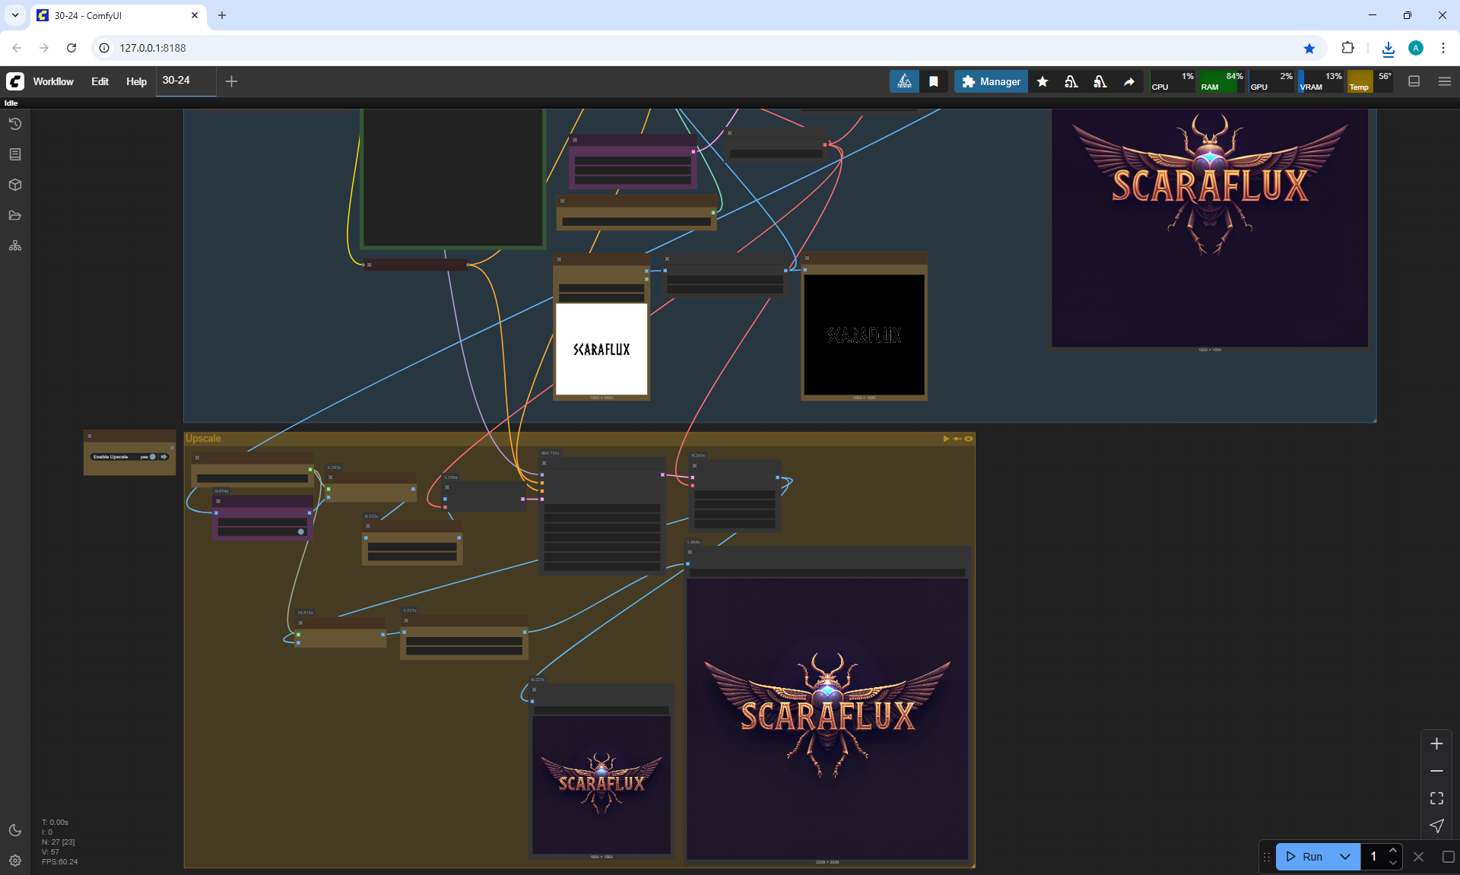This screenshot has width=1460, height=875.
Task: Expand the Run button dropdown arrow
Action: coord(1344,857)
